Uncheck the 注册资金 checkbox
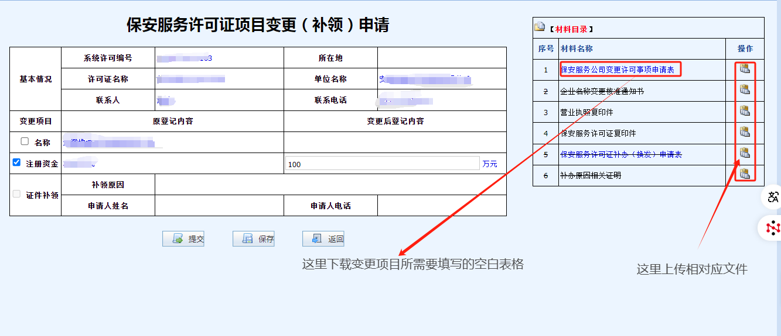Viewport: 781px width, 336px height. 16,162
